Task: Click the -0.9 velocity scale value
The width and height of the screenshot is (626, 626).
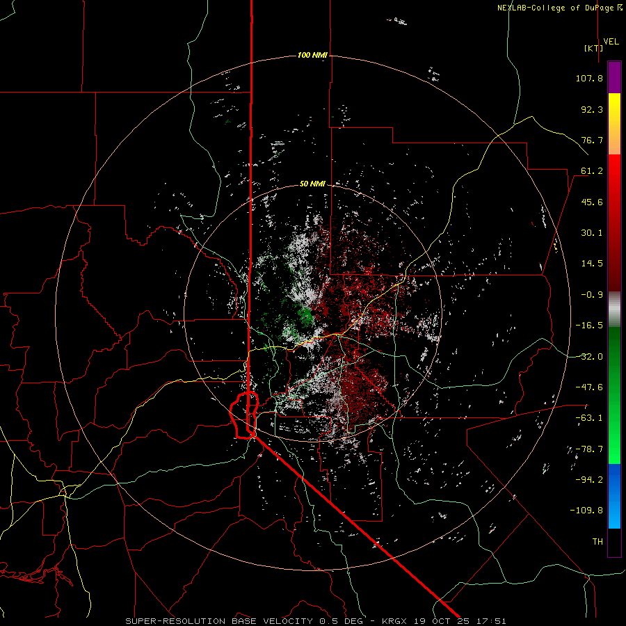Action: click(x=592, y=295)
